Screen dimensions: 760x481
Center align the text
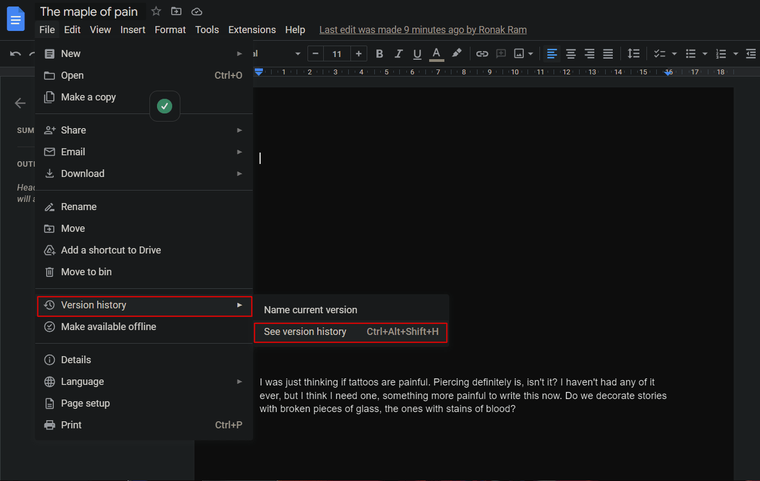571,53
